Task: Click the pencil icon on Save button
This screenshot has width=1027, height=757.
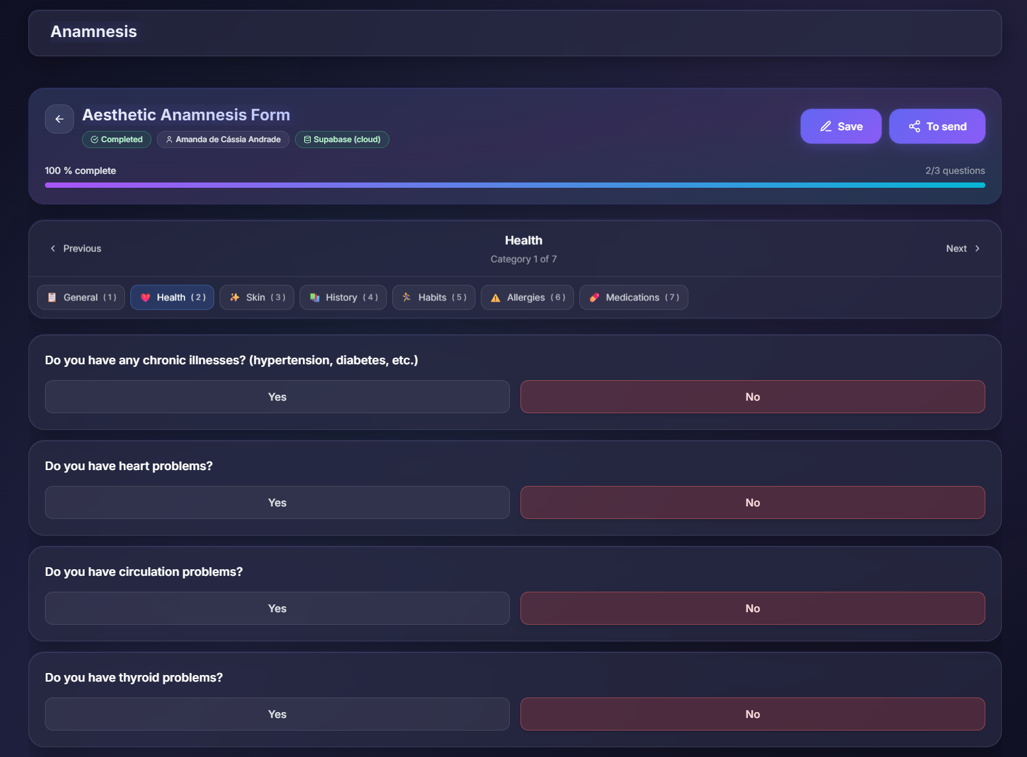Action: (x=826, y=126)
